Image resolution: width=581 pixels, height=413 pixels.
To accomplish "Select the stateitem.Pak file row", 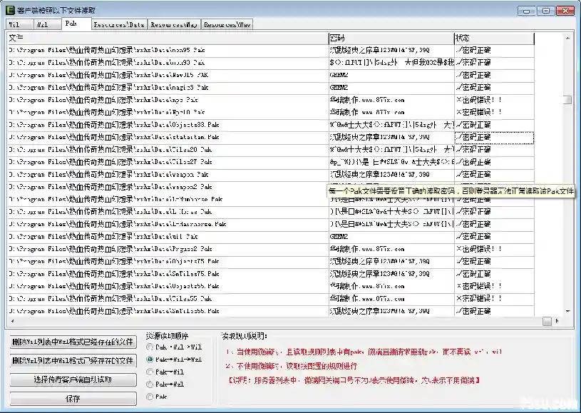I will coord(271,137).
